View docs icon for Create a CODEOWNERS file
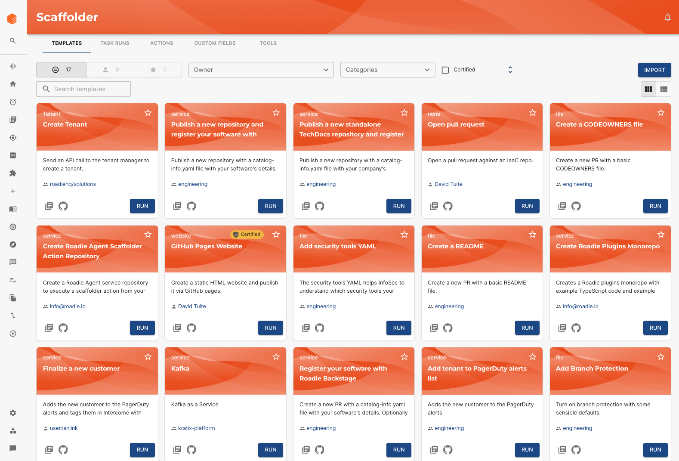Image resolution: width=679 pixels, height=461 pixels. coord(562,206)
